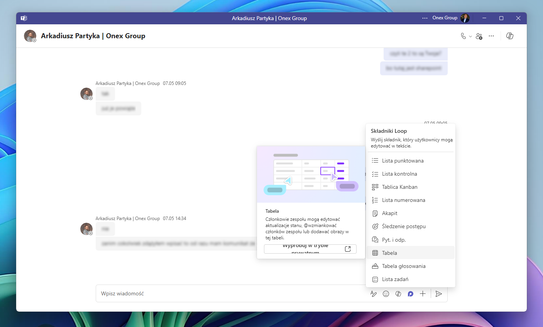Viewport: 543px width, 327px height.
Task: Click the Copilot icon in compose box
Action: (x=398, y=294)
